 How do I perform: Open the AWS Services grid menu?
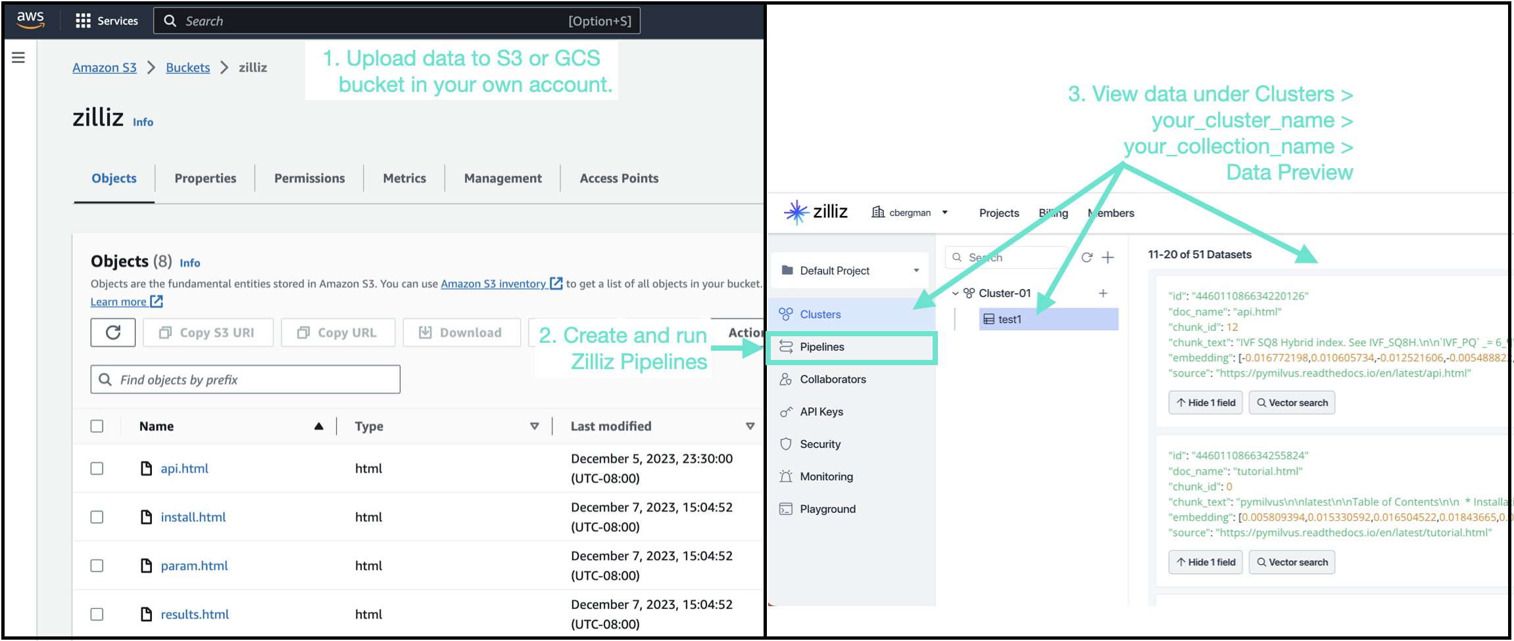tap(107, 21)
